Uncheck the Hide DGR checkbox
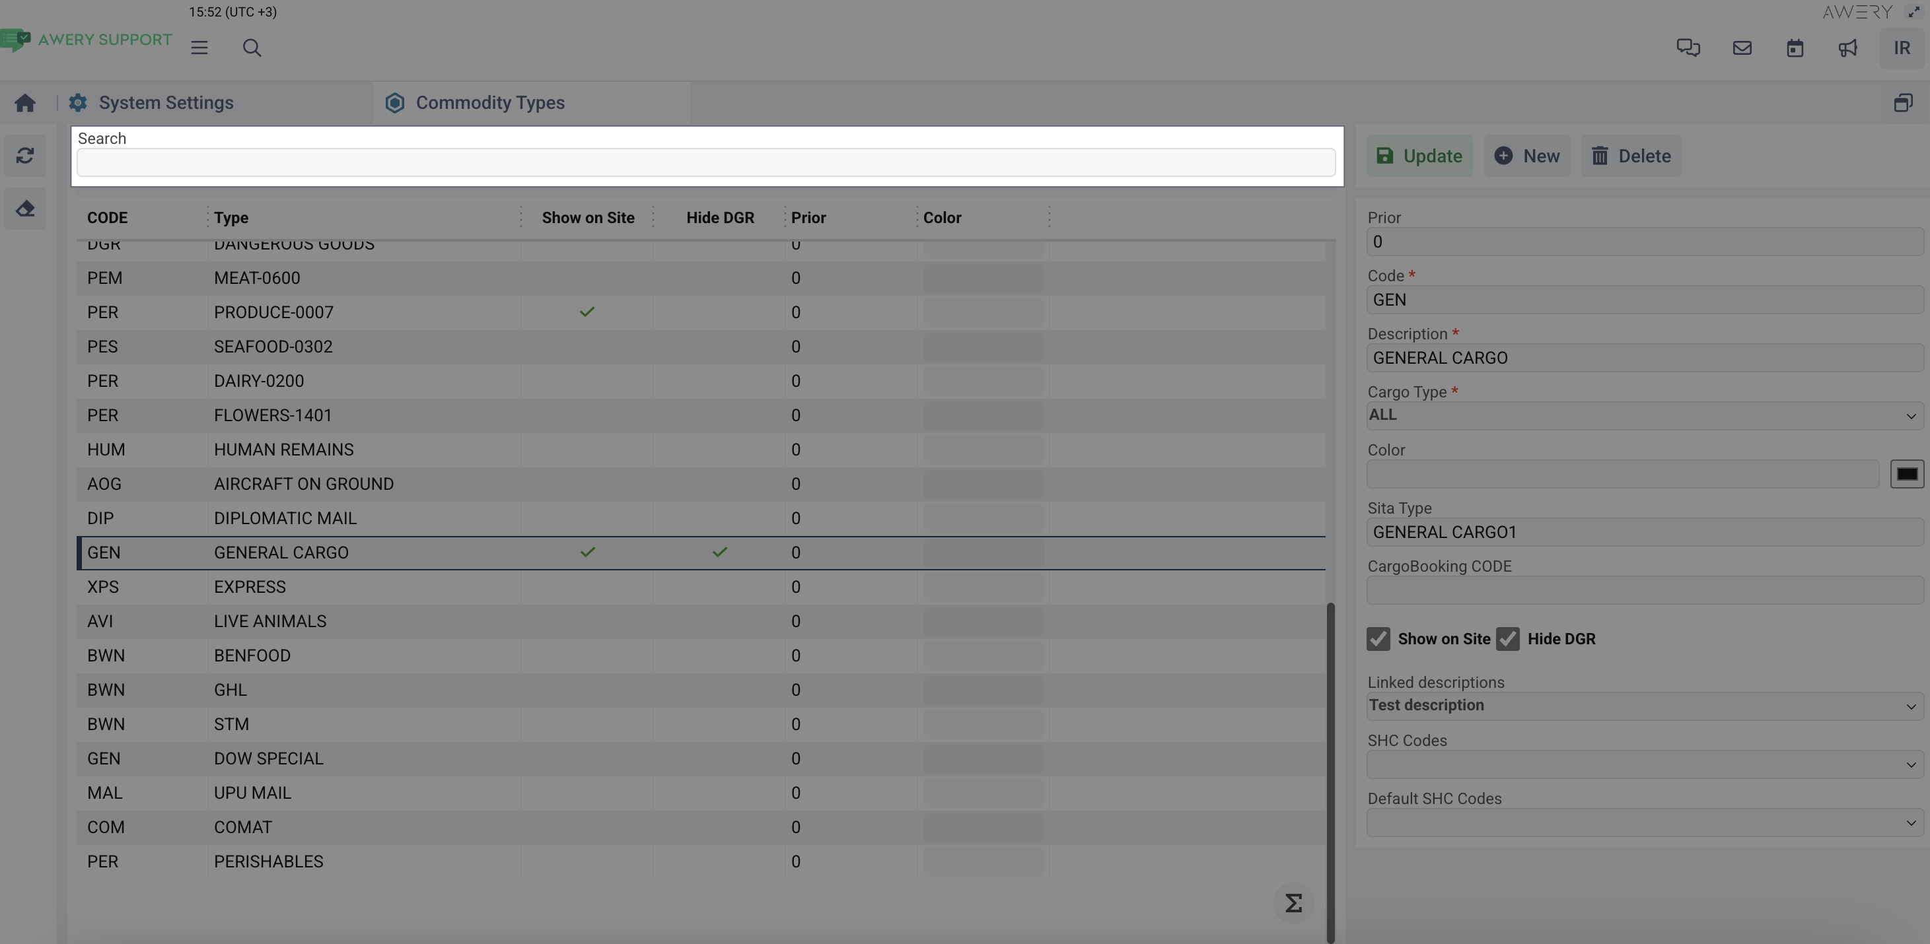The image size is (1930, 944). coord(1507,638)
